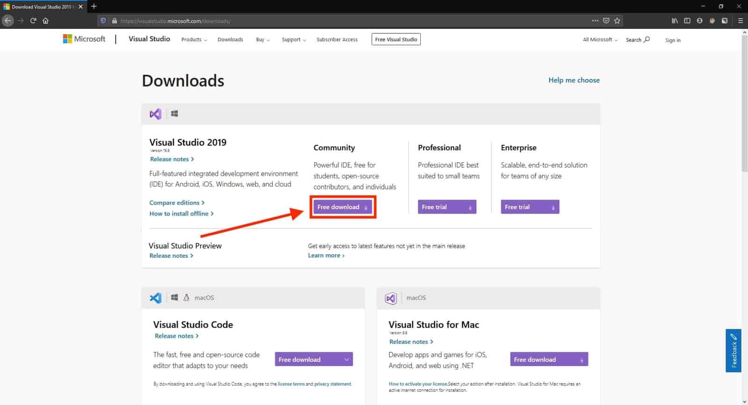Image resolution: width=748 pixels, height=405 pixels.
Task: Click Visual Studio for Mac Free download
Action: pos(549,359)
